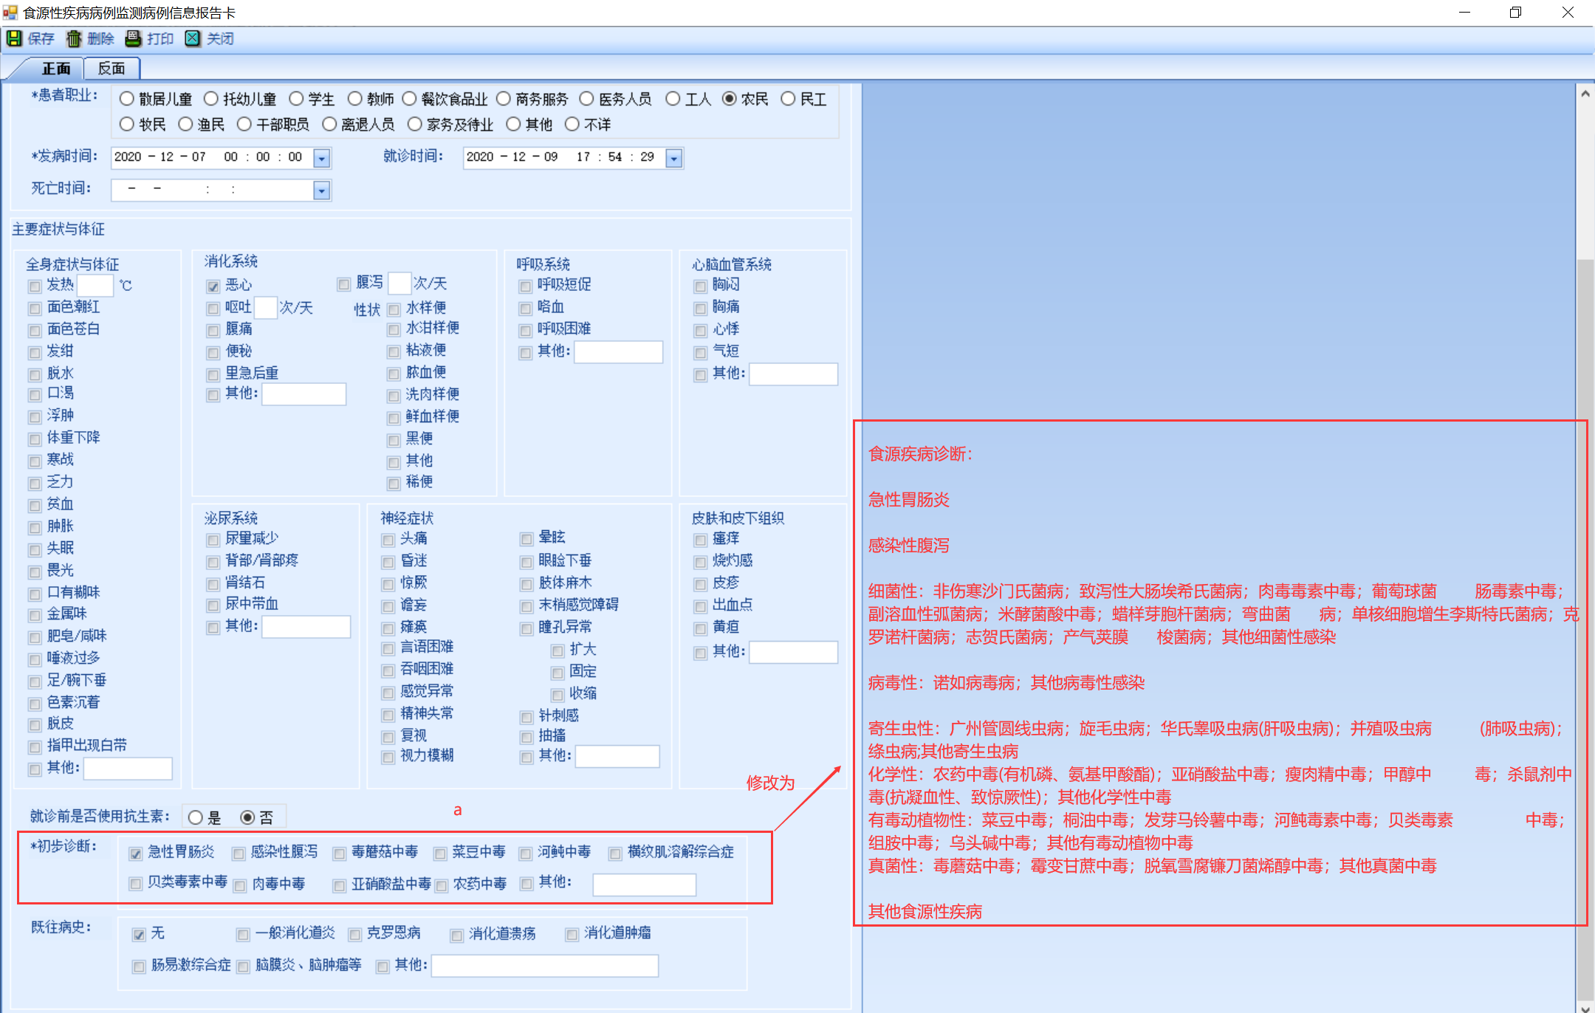Restore the window size
This screenshot has width=1595, height=1013.
1515,13
